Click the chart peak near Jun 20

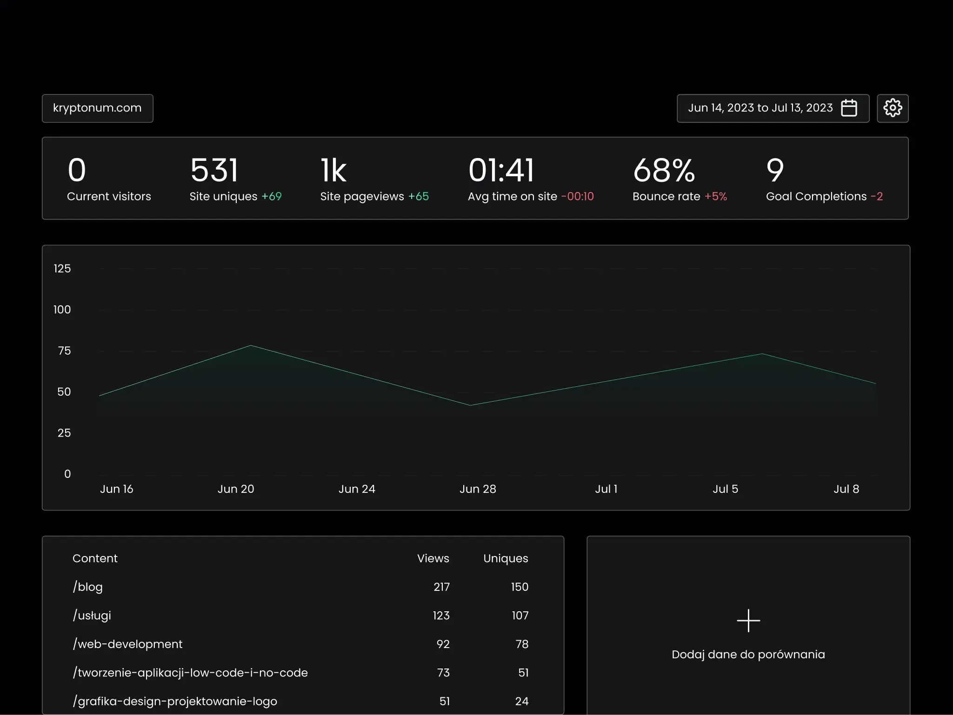(251, 345)
